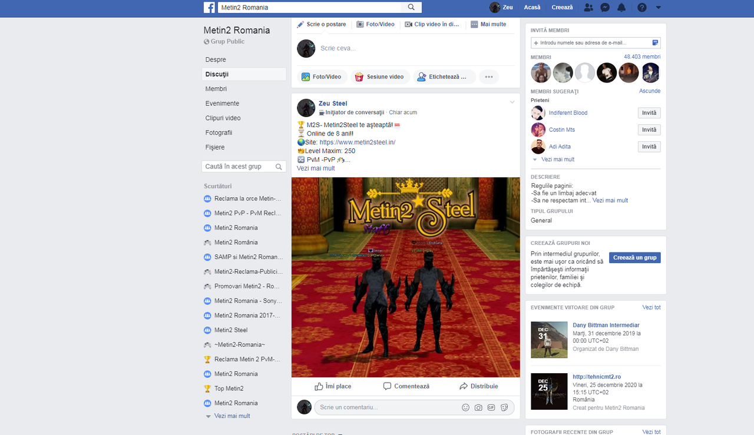Click the Zeu profile avatar in top bar
Viewport: 754px width, 435px height.
pyautogui.click(x=495, y=8)
